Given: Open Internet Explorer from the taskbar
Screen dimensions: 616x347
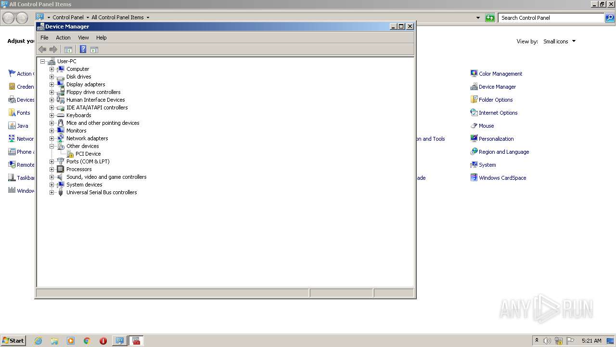Looking at the screenshot, I should 38,341.
